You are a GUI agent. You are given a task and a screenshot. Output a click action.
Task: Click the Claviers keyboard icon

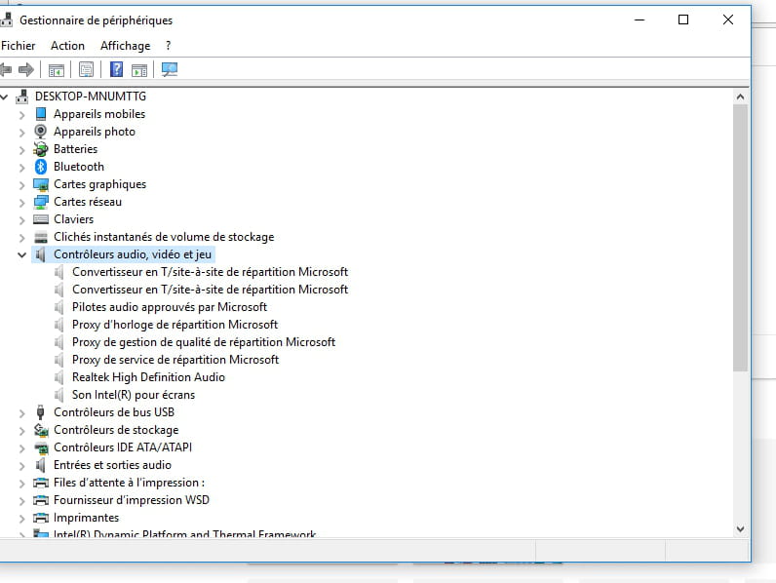[41, 219]
